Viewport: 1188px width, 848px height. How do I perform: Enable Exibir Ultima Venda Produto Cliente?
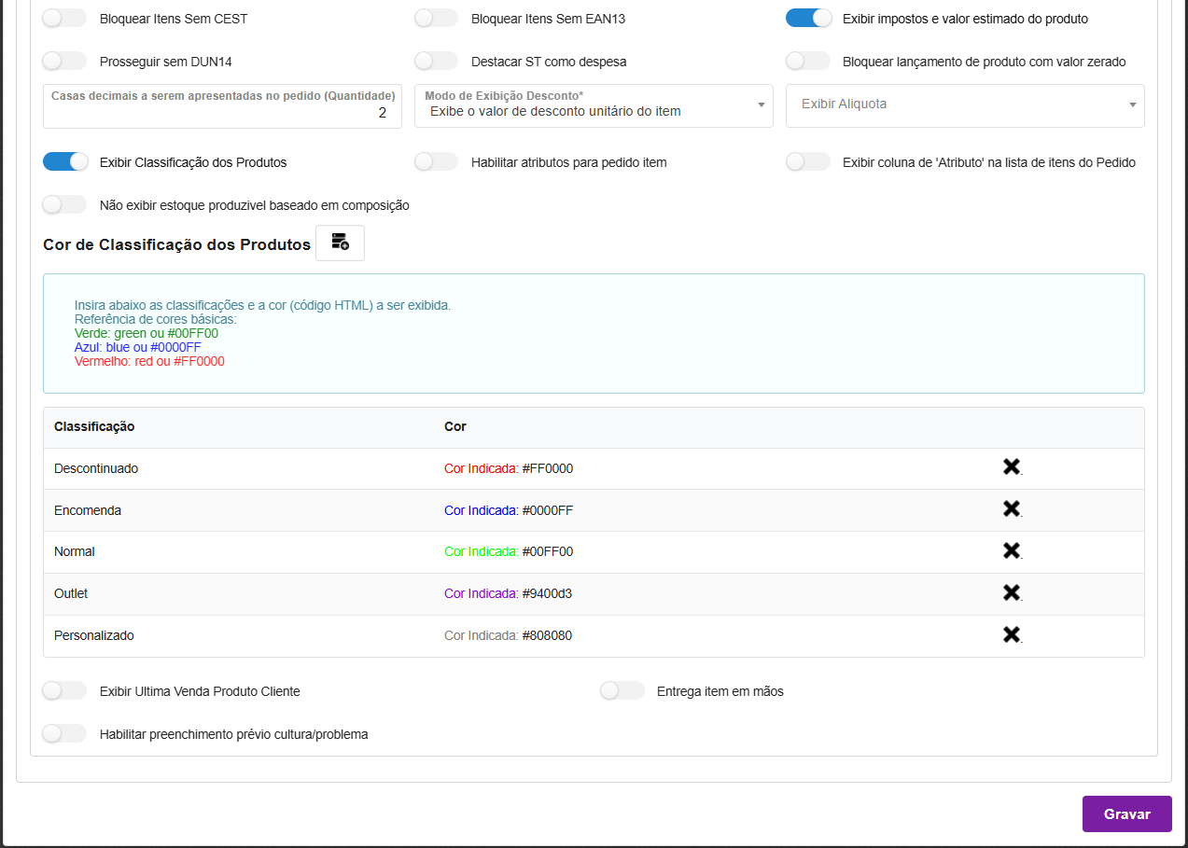tap(64, 691)
